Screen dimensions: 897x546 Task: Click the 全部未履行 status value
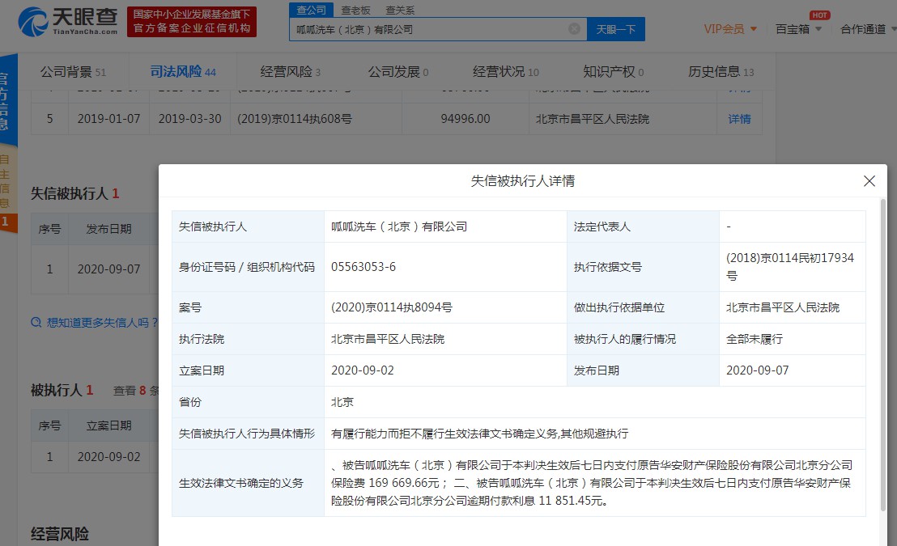(x=754, y=339)
